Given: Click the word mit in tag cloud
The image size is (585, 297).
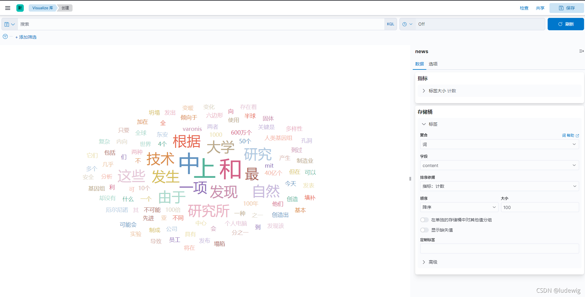Looking at the screenshot, I should coord(269,166).
